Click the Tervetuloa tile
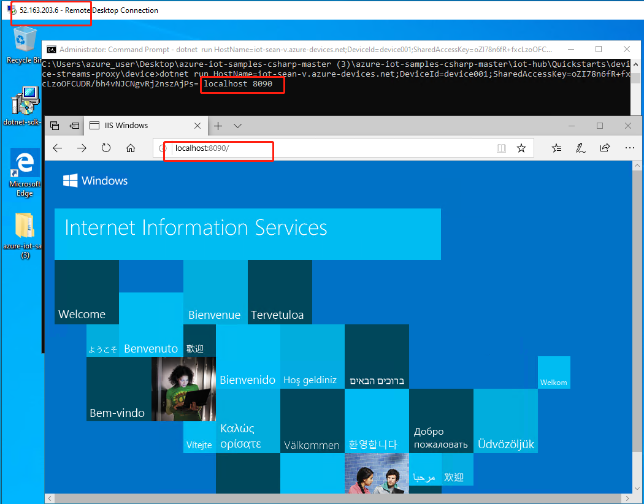 point(280,292)
